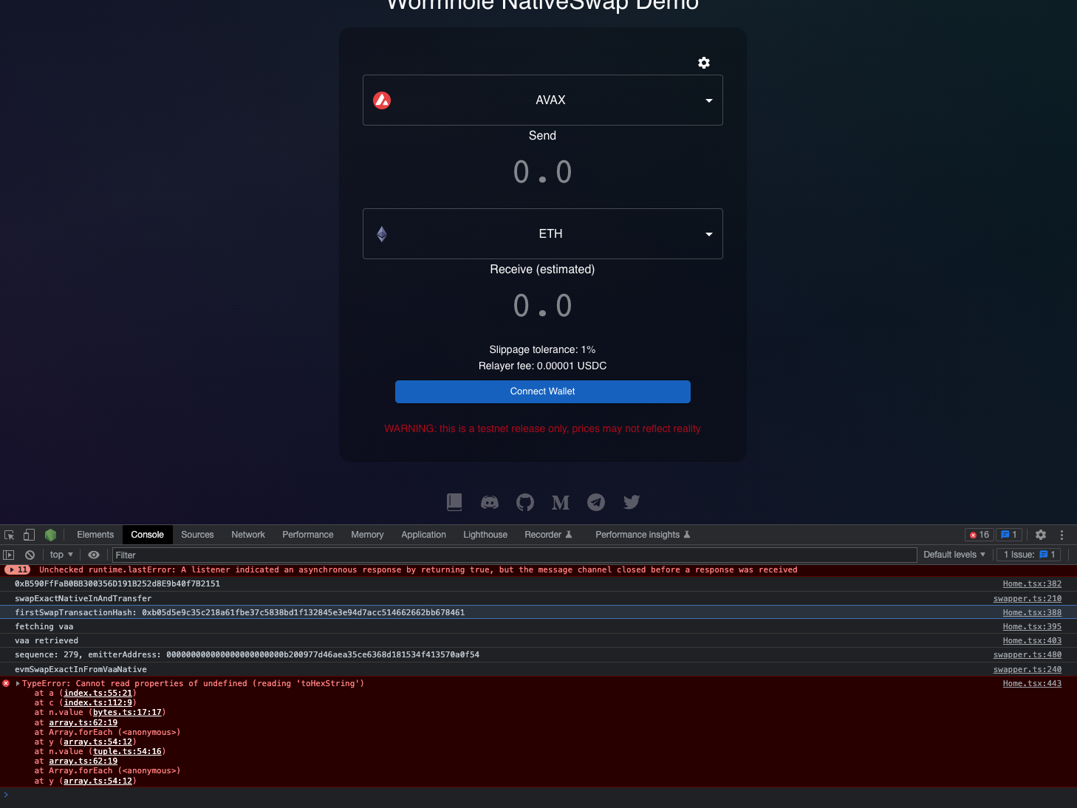The width and height of the screenshot is (1077, 808).
Task: Open the GitHub repository icon
Action: (x=525, y=502)
